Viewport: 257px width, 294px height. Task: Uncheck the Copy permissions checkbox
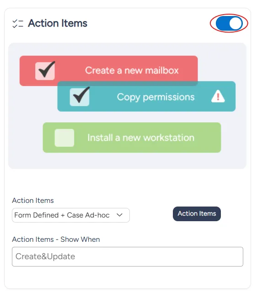pyautogui.click(x=80, y=97)
